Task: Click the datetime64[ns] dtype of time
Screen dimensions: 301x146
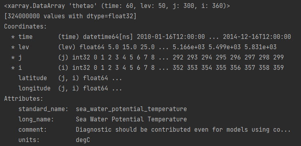Action: tap(108, 37)
